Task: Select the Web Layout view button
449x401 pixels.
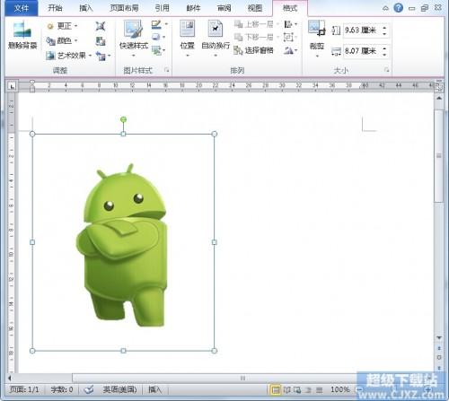Action: 297,389
